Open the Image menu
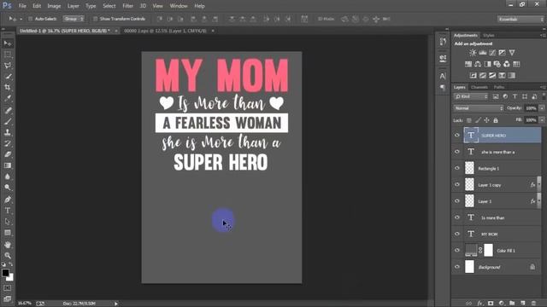 coord(54,6)
